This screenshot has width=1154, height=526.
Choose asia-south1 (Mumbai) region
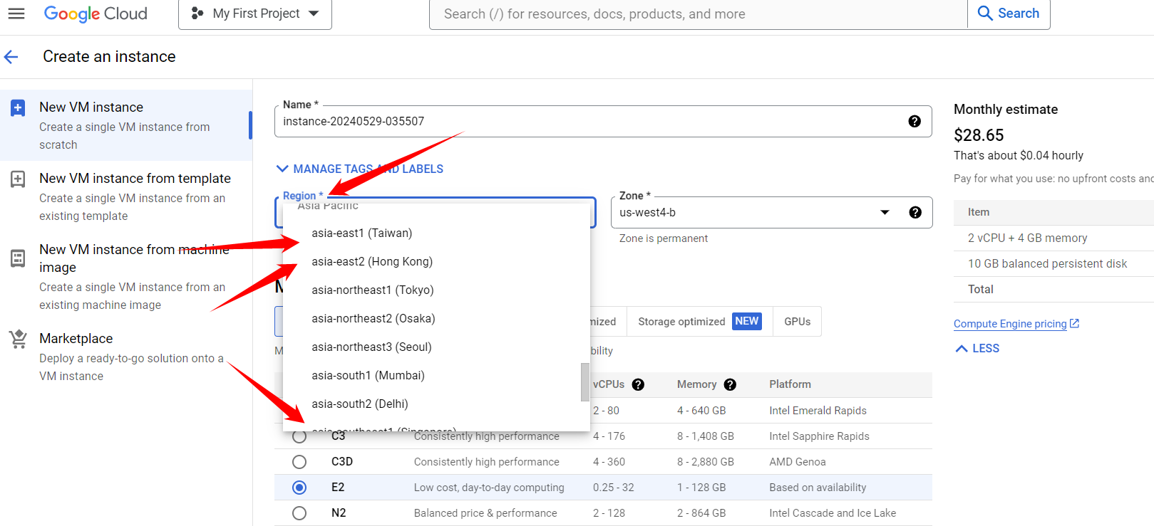436,376
